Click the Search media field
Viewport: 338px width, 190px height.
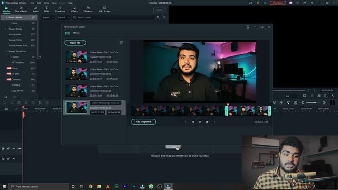coord(114,17)
